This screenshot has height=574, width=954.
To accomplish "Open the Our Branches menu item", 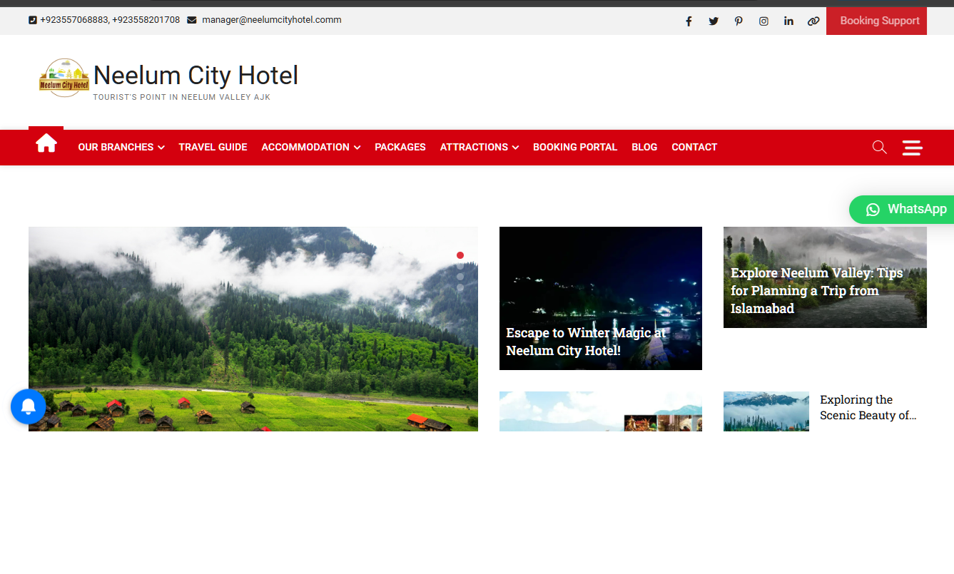I will 116,147.
